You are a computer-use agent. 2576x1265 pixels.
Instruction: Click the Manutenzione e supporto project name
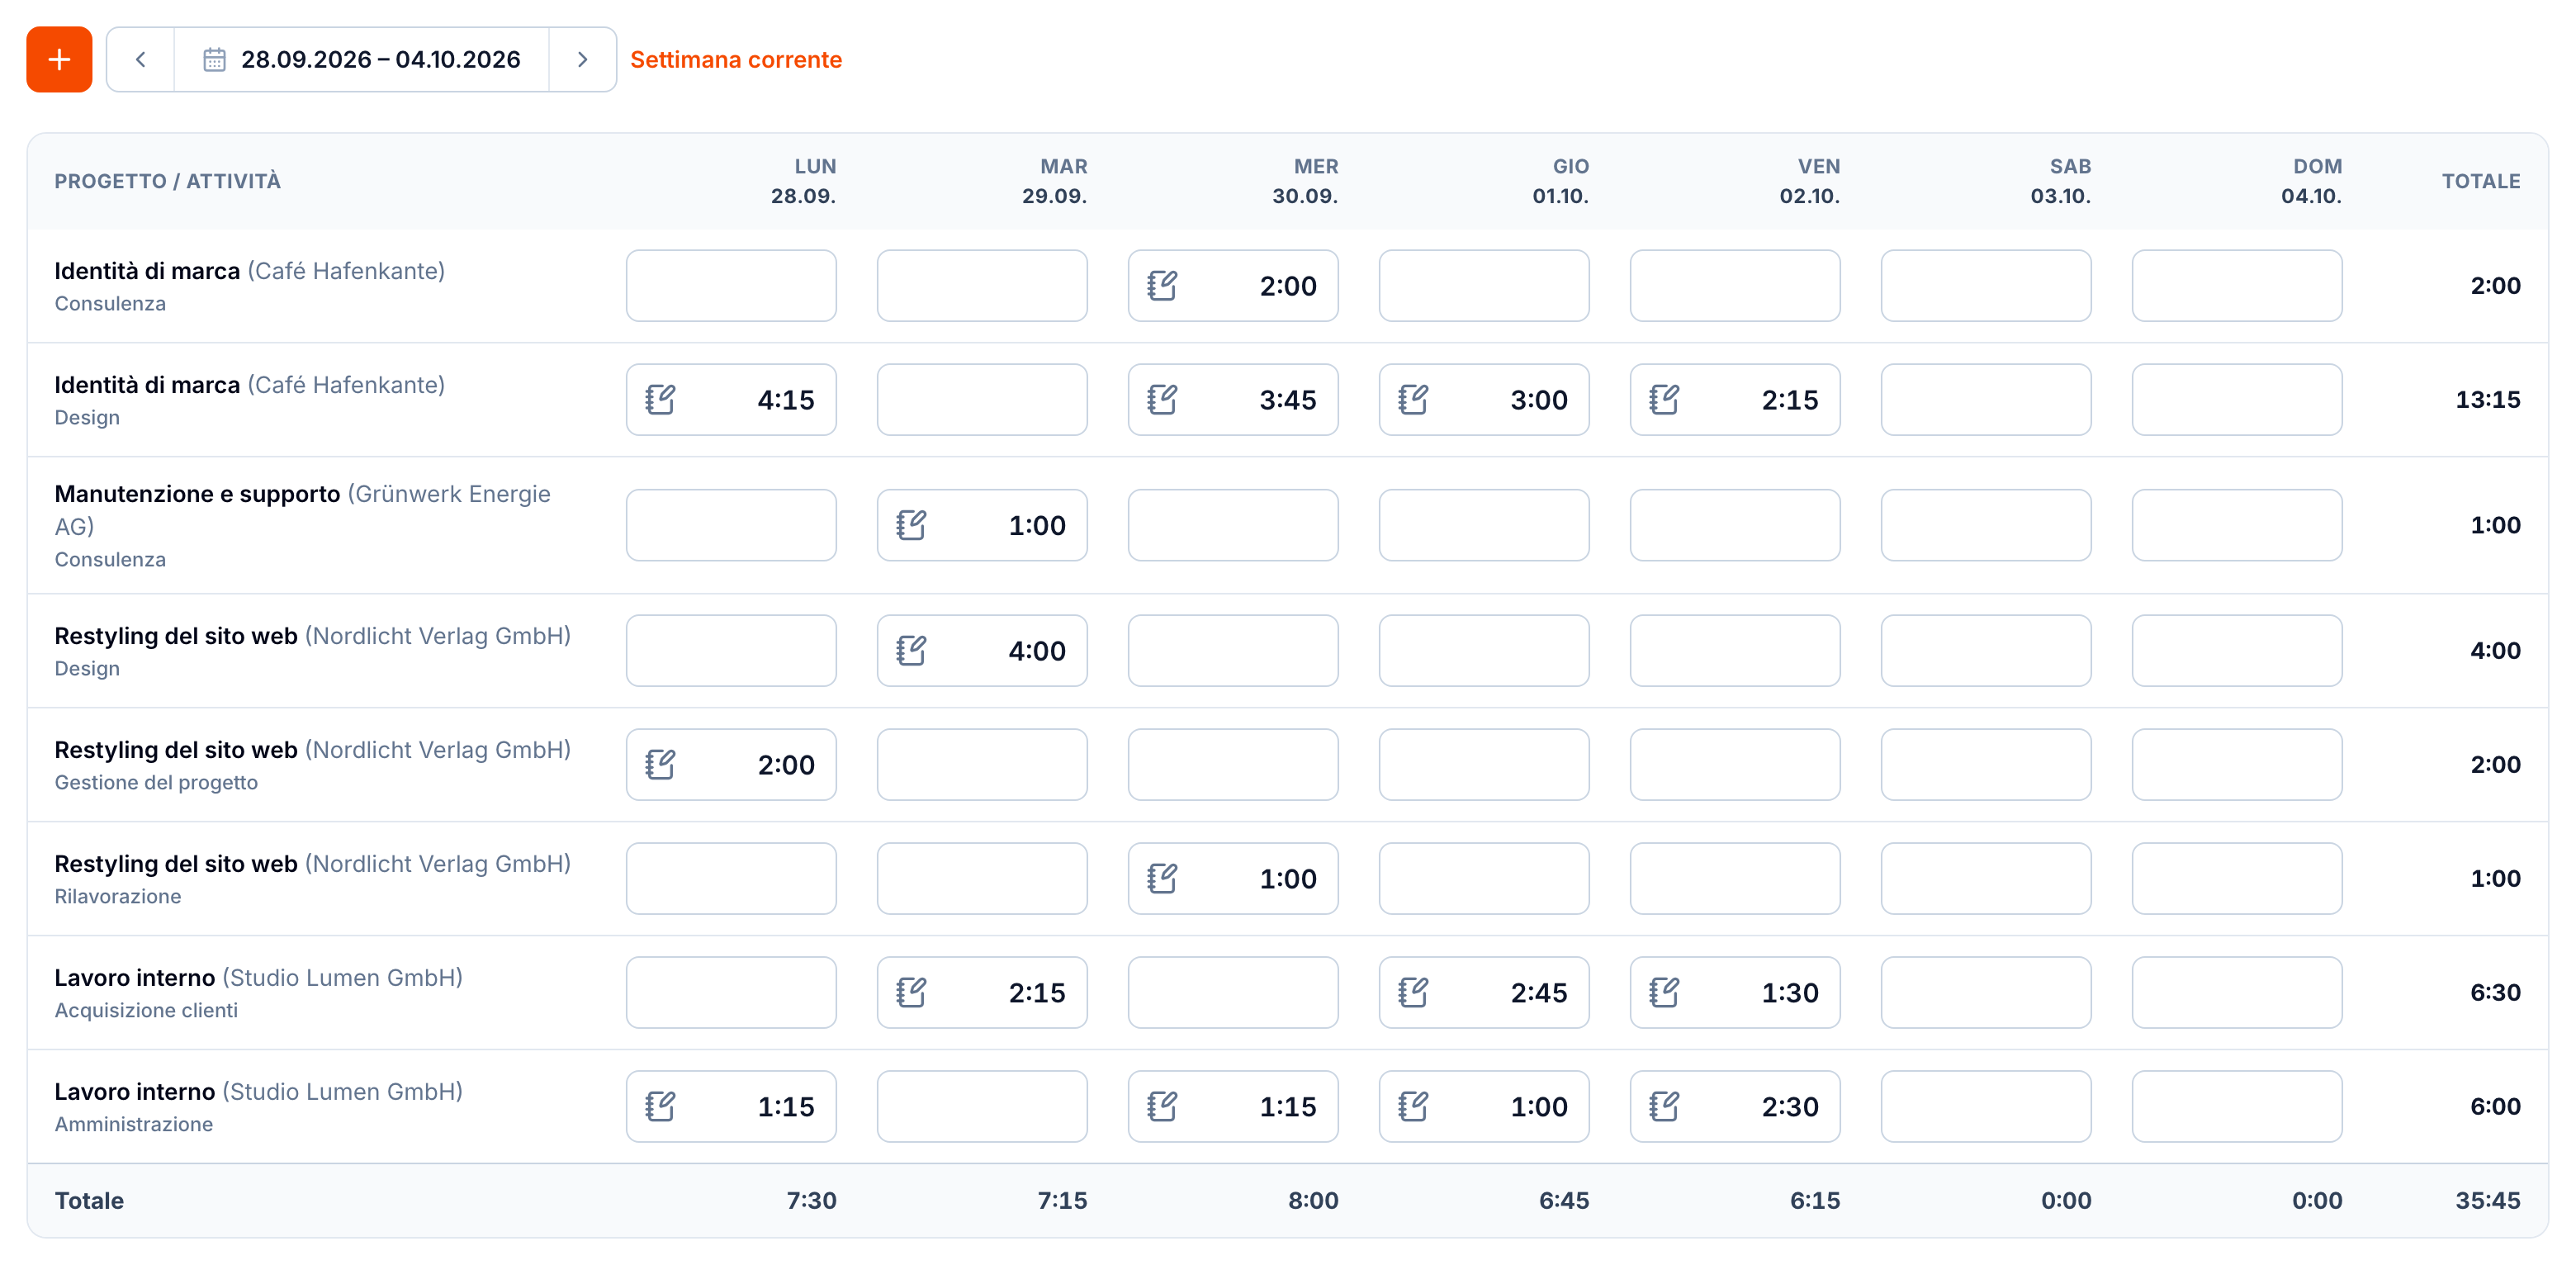[197, 494]
